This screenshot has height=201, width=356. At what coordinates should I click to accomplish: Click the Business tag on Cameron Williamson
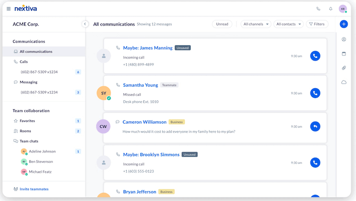[x=176, y=122]
